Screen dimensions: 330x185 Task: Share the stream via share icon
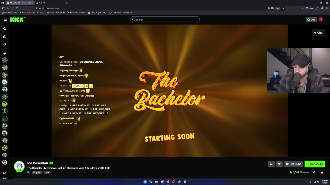(x=314, y=172)
